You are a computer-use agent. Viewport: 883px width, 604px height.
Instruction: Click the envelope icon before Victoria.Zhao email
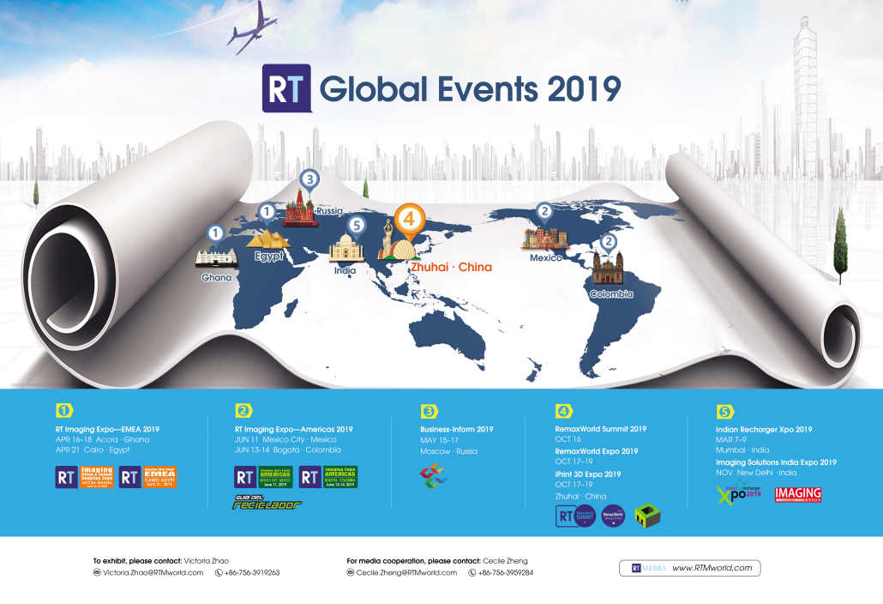point(97,572)
